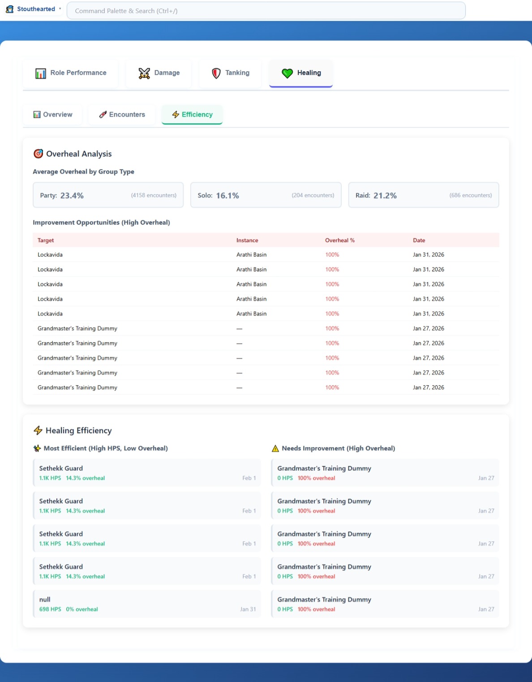Click the Overview sub-tab chart icon
This screenshot has width=532, height=682.
click(x=37, y=115)
